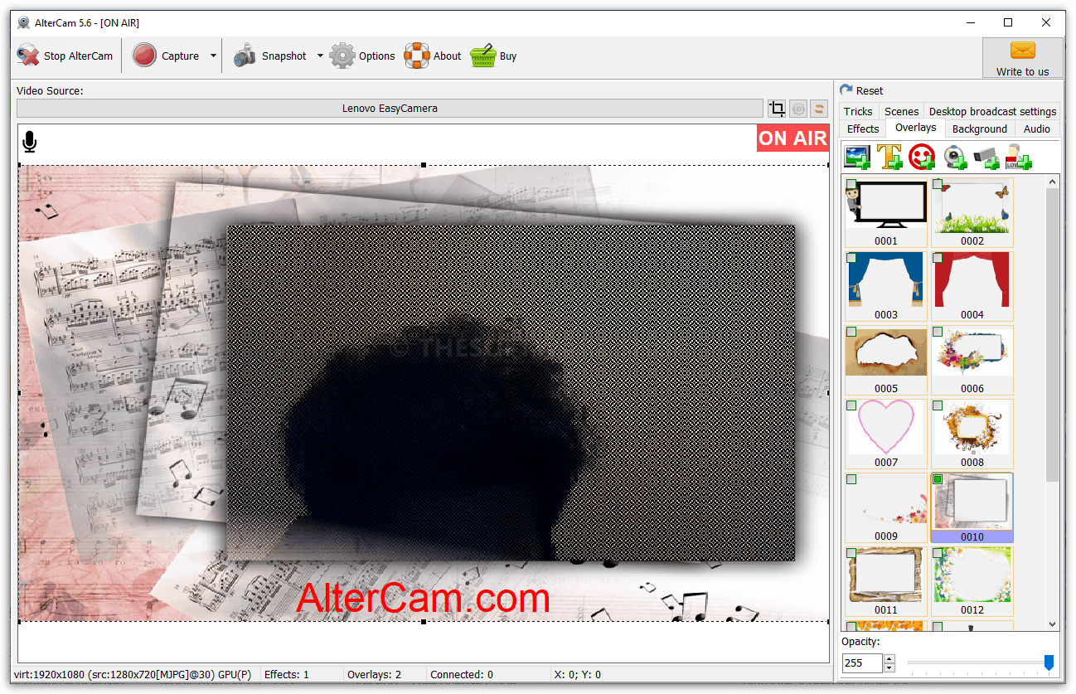Screen dimensions: 1076x694
Task: Enable overlay 0005 checkbox
Action: click(x=851, y=332)
